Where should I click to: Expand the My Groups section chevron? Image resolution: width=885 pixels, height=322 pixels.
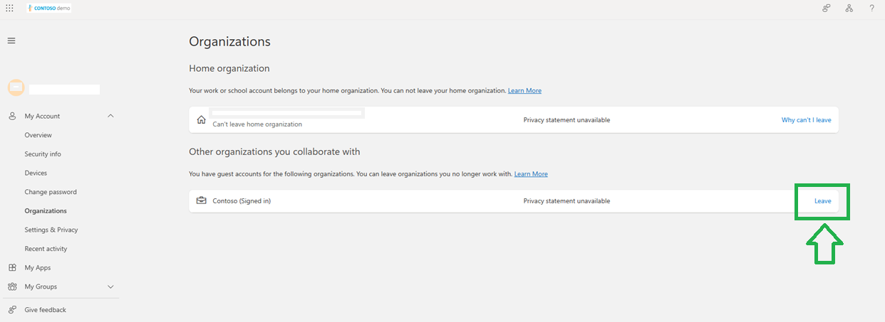[x=110, y=286]
